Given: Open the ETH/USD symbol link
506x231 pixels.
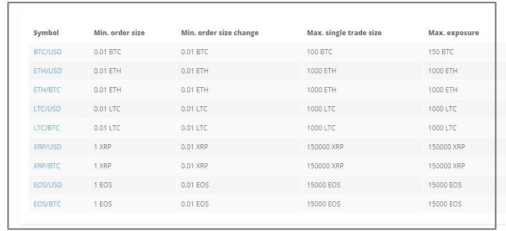Looking at the screenshot, I should click(x=48, y=70).
